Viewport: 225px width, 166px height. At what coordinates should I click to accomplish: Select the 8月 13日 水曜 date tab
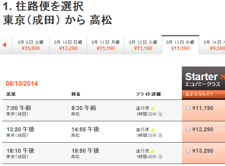point(180,45)
